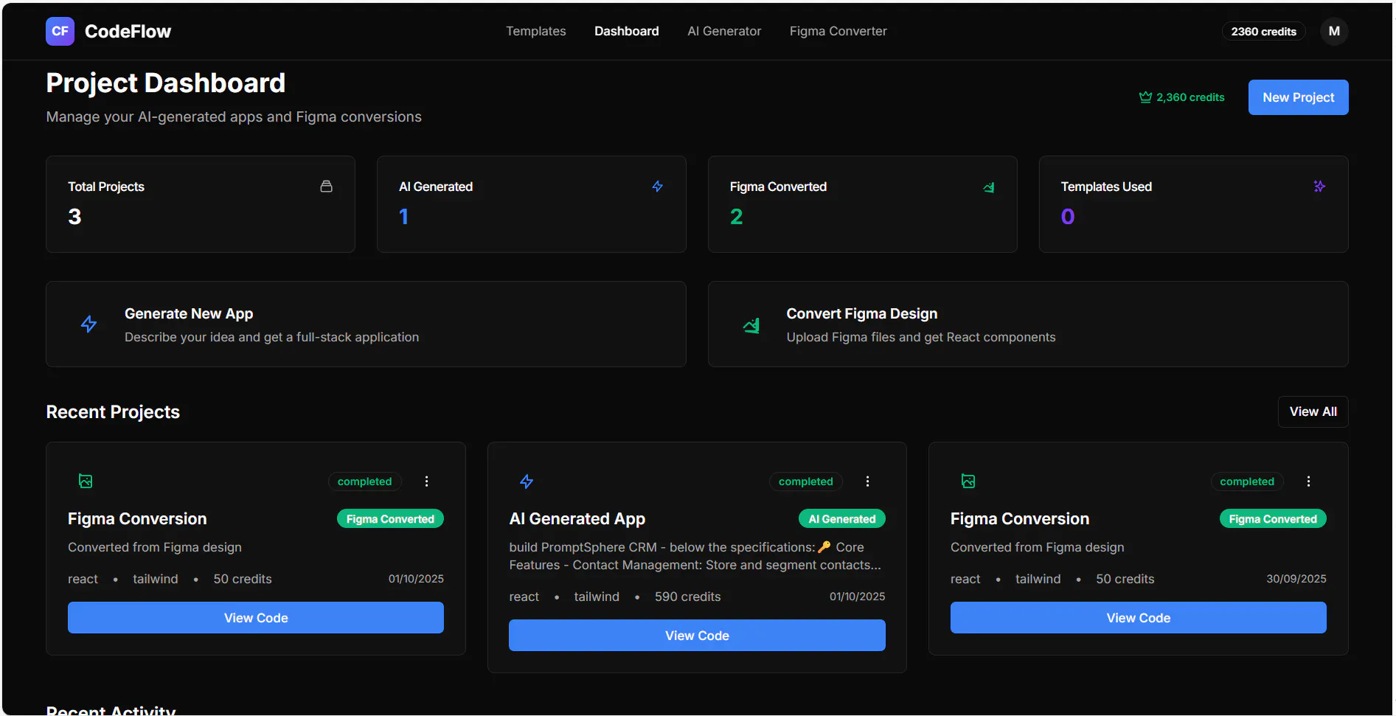Open three-dot menu on the 30/09/2025 project card

(x=1308, y=482)
